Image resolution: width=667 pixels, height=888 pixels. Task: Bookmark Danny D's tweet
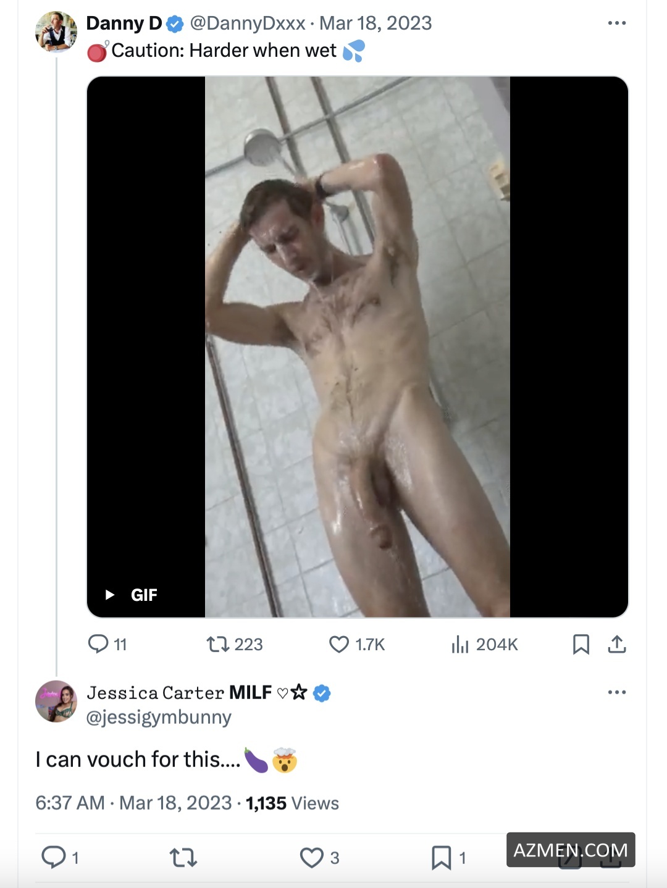click(x=581, y=644)
